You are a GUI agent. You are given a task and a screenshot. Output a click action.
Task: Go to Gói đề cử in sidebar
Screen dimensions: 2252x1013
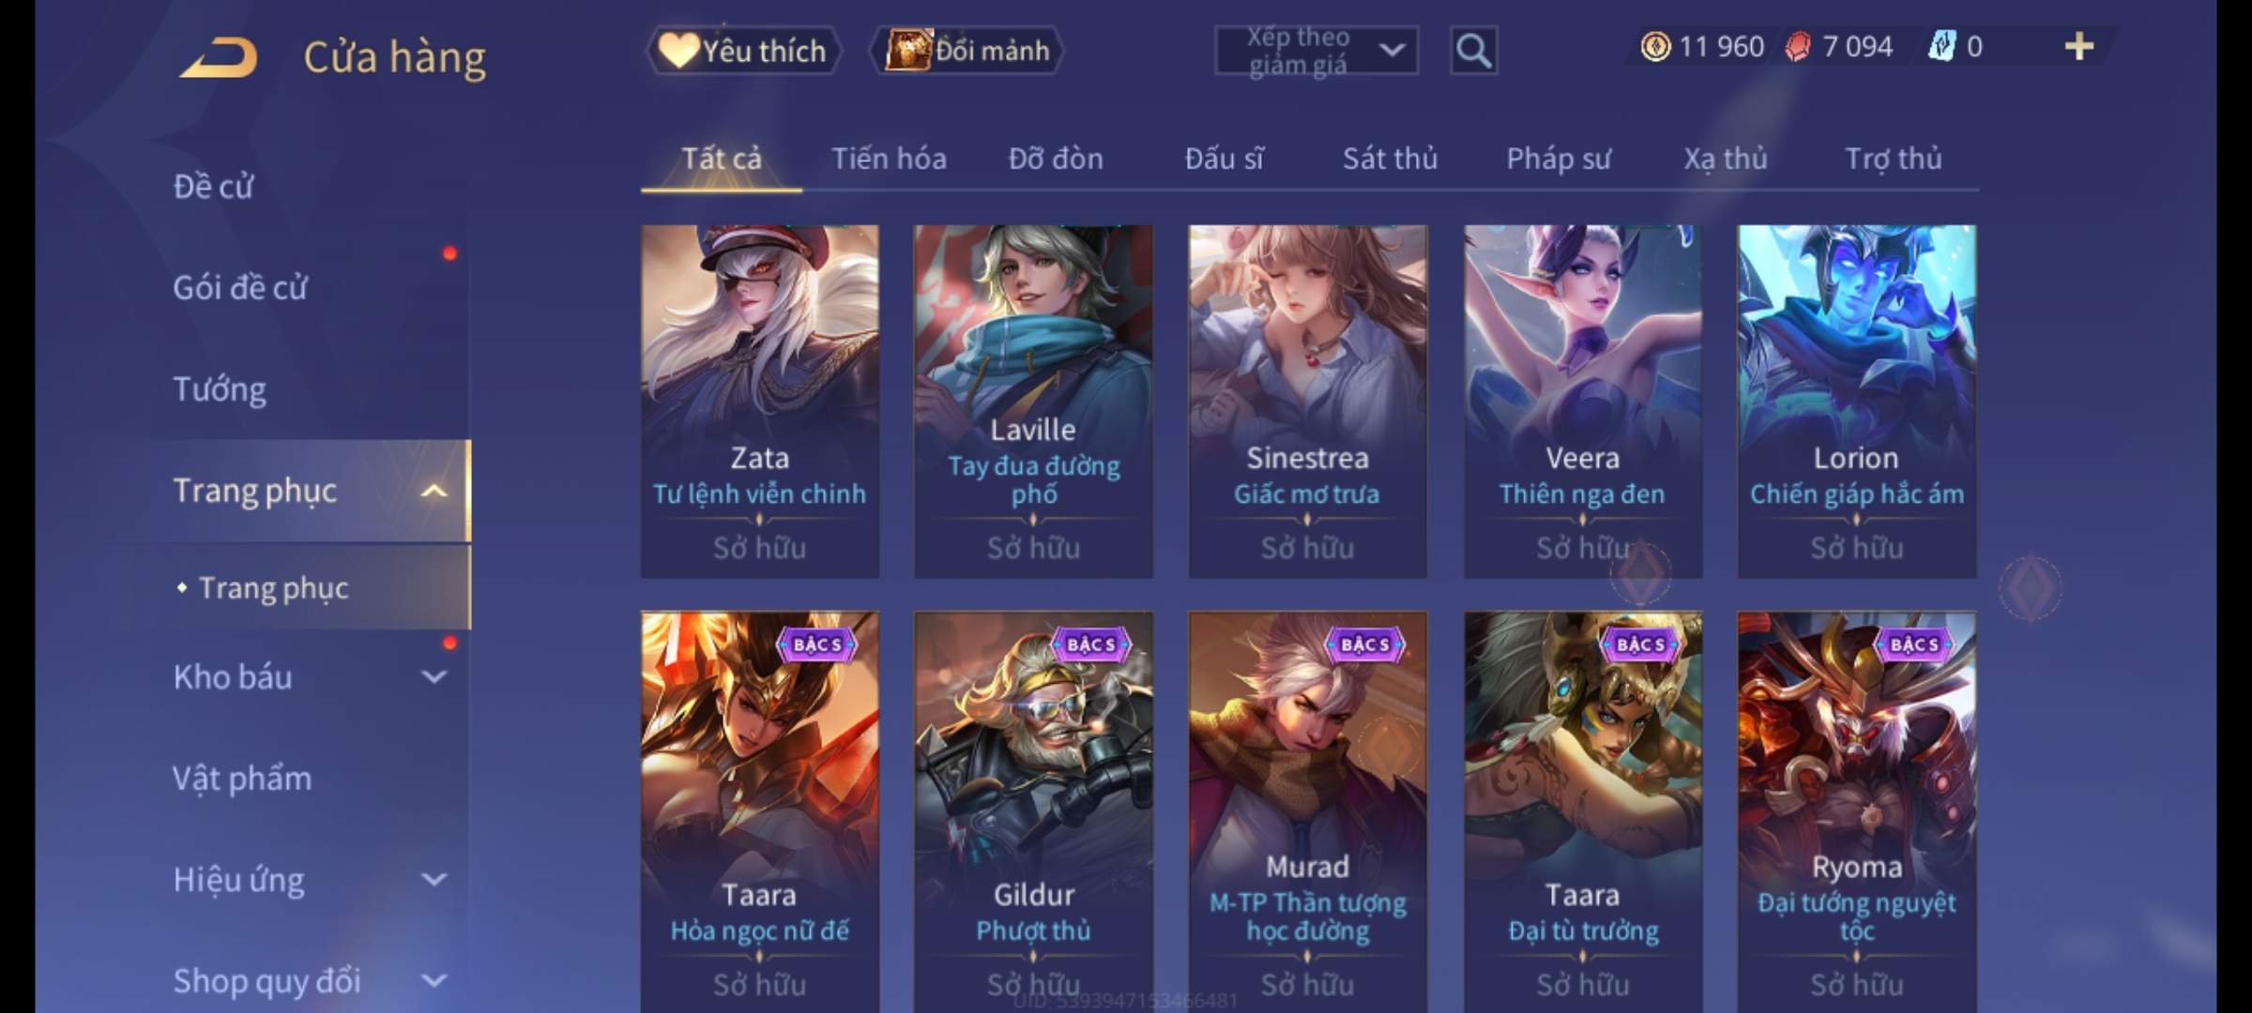240,287
